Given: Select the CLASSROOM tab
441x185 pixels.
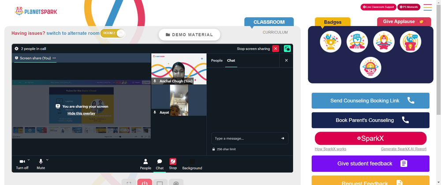Looking at the screenshot, I should (x=269, y=22).
